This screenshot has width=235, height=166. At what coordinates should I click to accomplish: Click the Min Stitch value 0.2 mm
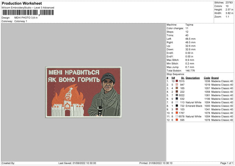pyautogui.click(x=190, y=63)
